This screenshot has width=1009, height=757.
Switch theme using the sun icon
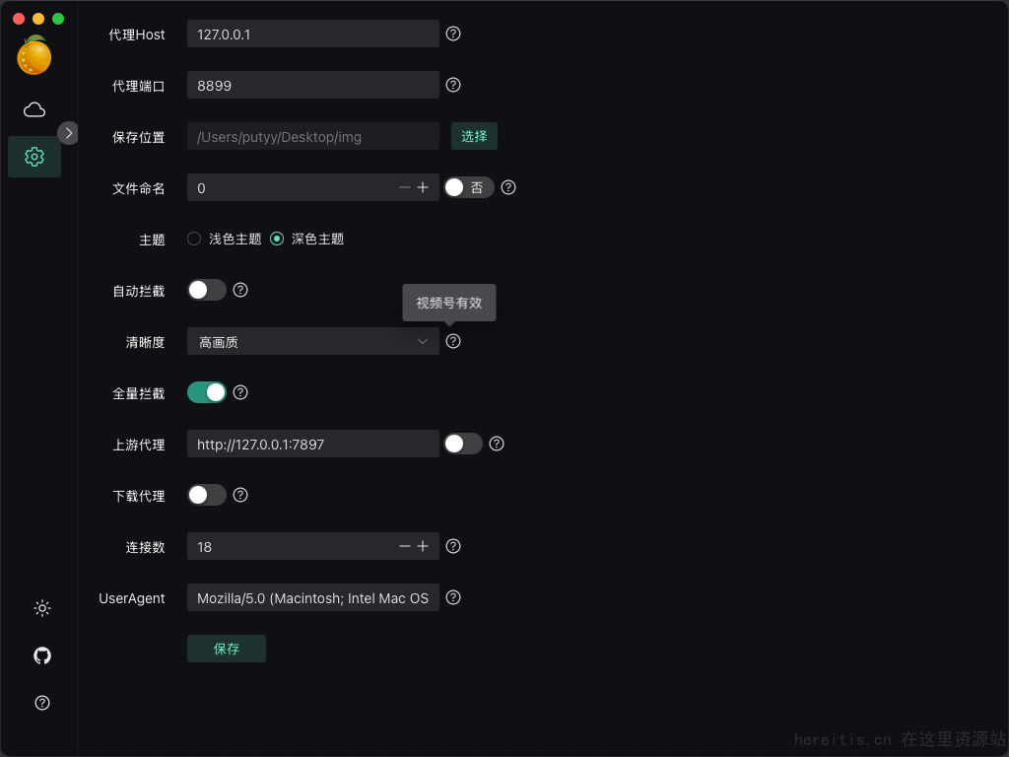(42, 608)
